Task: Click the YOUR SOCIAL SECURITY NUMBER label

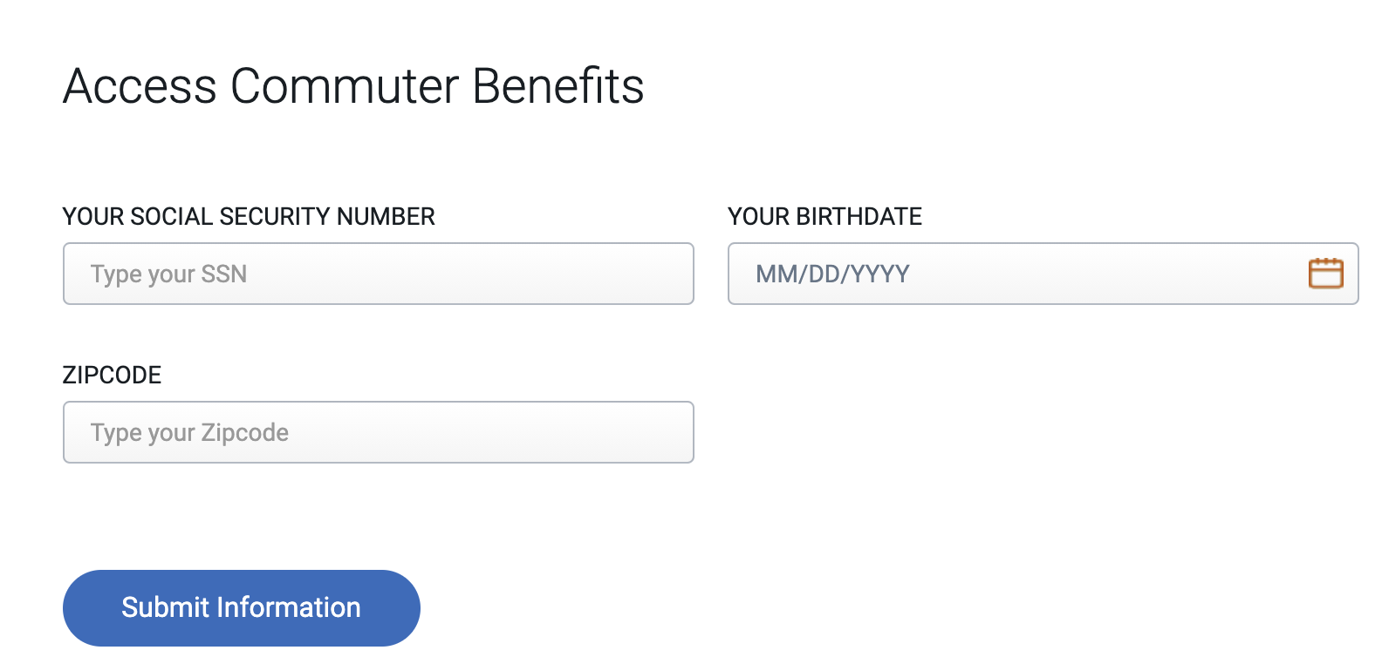Action: click(249, 217)
